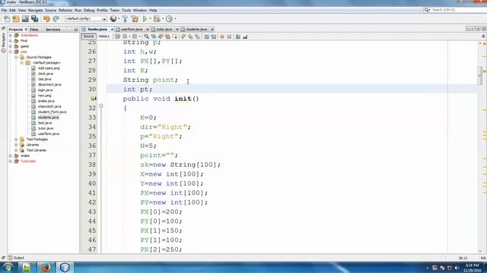Click the Save All toolbar icon
The image size is (487, 273).
34,19
